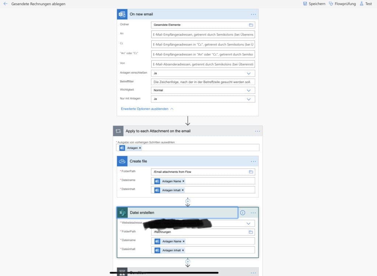
Task: Collapse via 'Erweiterte Optionen ausblenden'
Action: (147, 109)
